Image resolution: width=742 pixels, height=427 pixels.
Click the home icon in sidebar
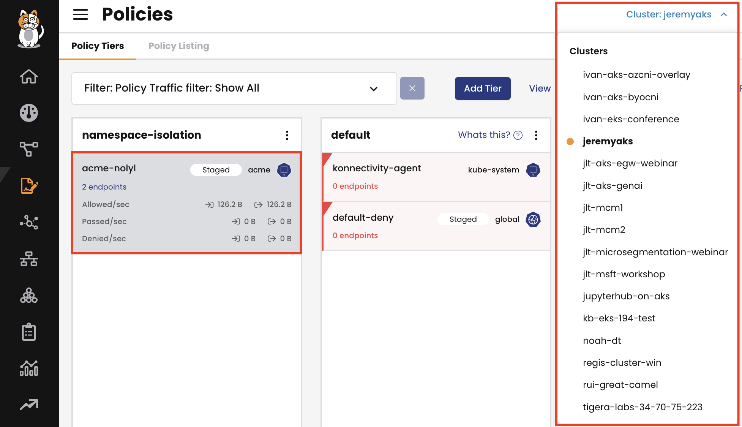[x=29, y=76]
